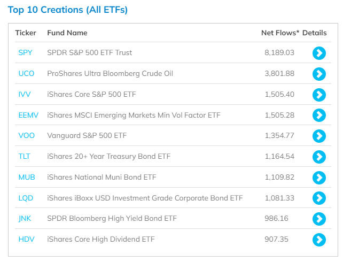
Task: Click the LQD ticker link
Action: 26,198
